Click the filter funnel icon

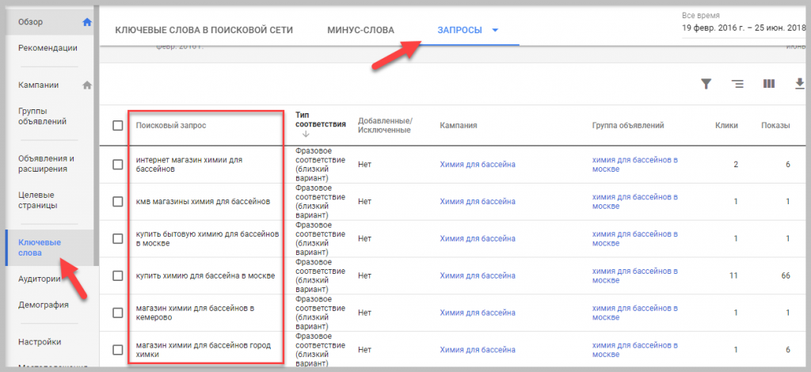pos(706,84)
